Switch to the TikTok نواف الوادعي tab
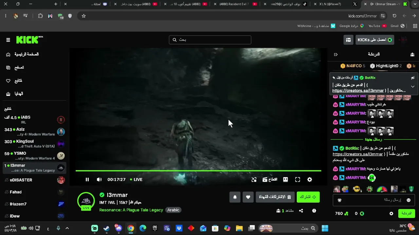Screen dimensions: 419x235 (286, 4)
